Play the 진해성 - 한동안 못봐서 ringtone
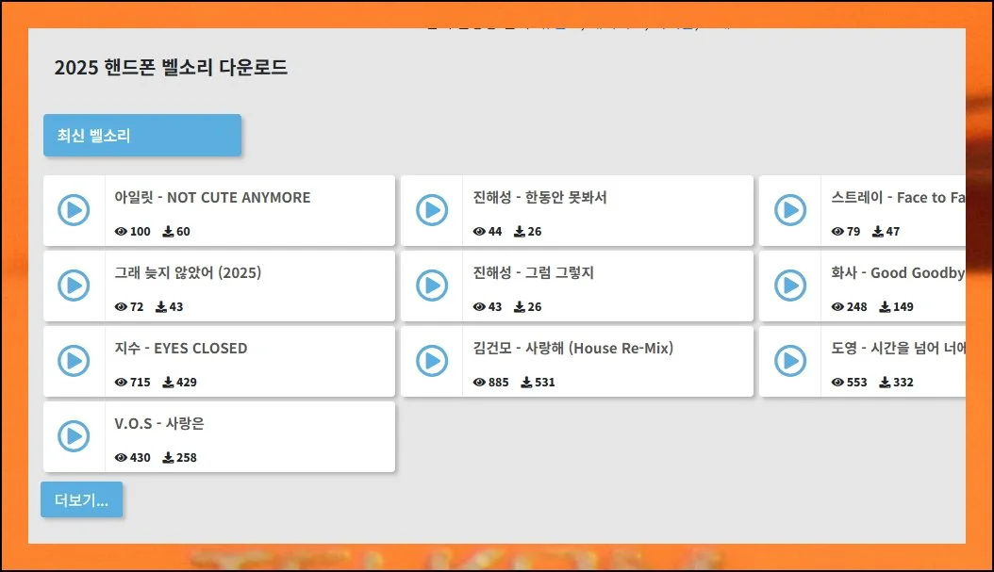The width and height of the screenshot is (994, 572). 432,209
